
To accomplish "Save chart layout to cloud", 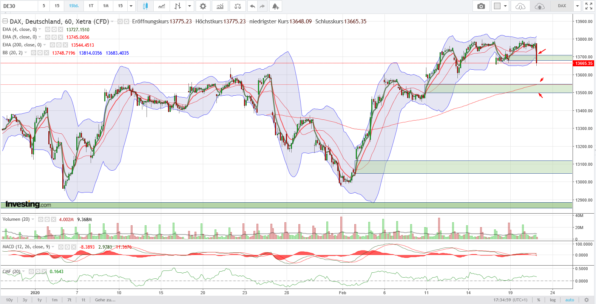I will (x=540, y=6).
